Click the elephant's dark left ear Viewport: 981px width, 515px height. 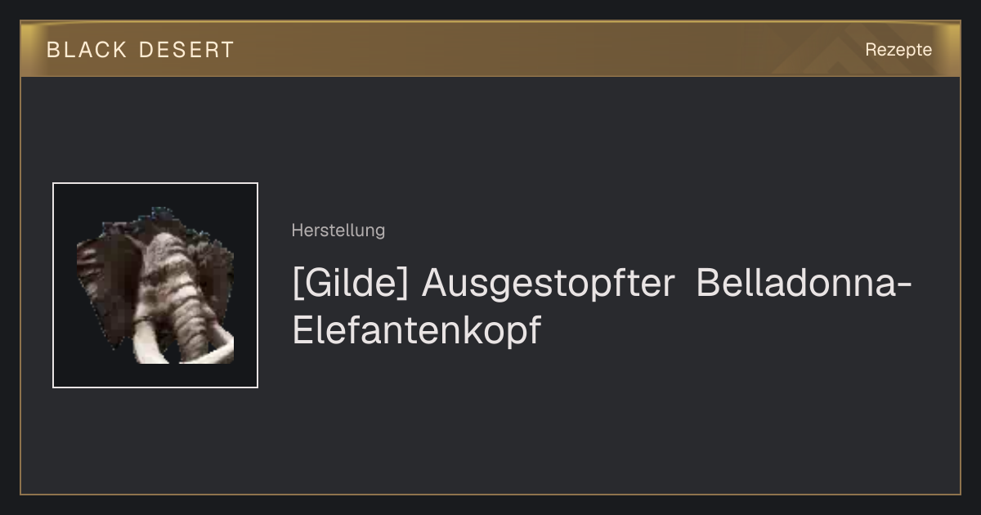pos(107,278)
